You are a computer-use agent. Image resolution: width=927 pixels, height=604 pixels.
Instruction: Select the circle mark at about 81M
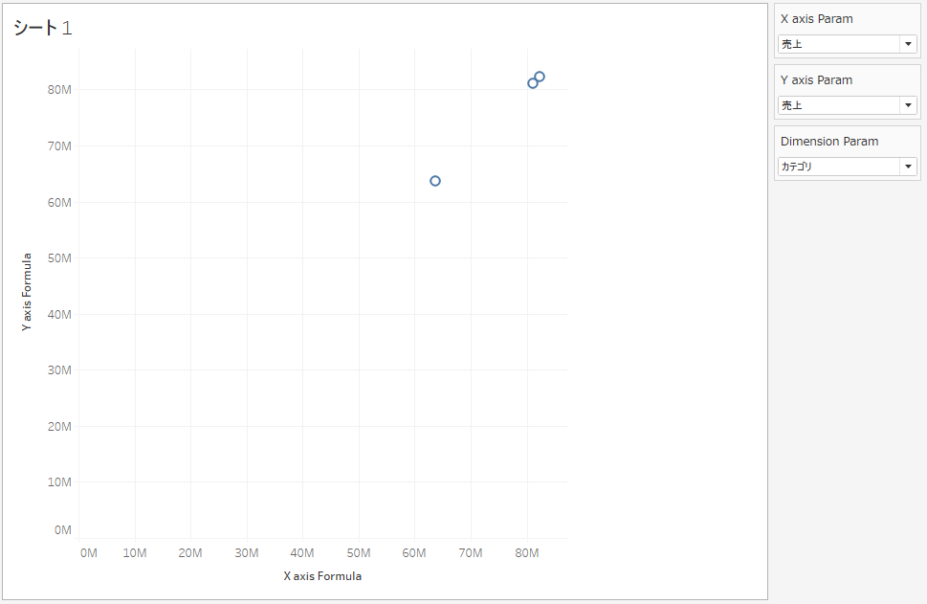tap(533, 83)
